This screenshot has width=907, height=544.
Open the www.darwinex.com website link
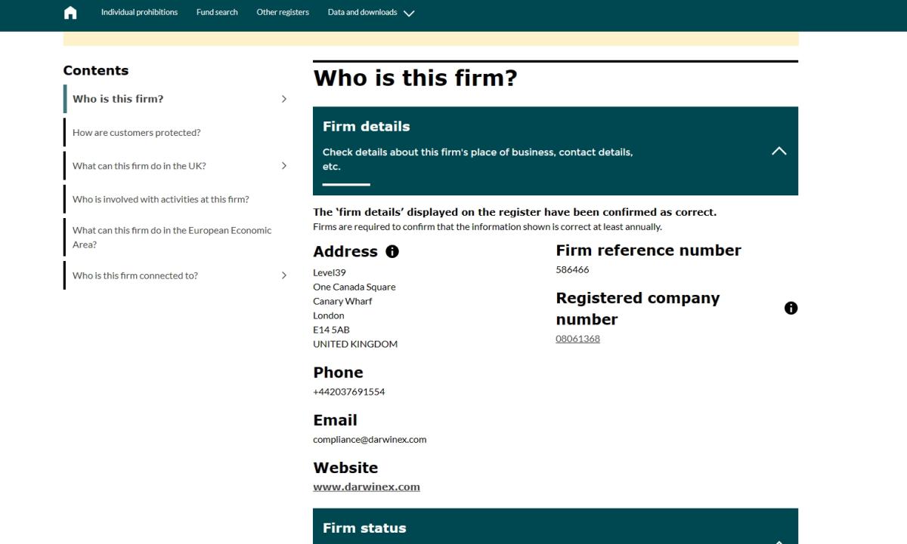tap(366, 487)
